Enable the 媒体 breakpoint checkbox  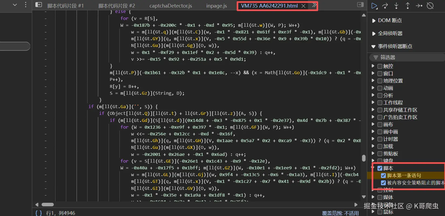380,197
